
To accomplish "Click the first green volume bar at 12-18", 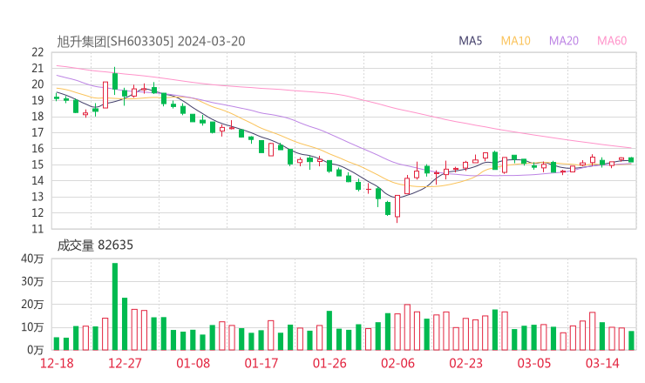I will coord(57,344).
